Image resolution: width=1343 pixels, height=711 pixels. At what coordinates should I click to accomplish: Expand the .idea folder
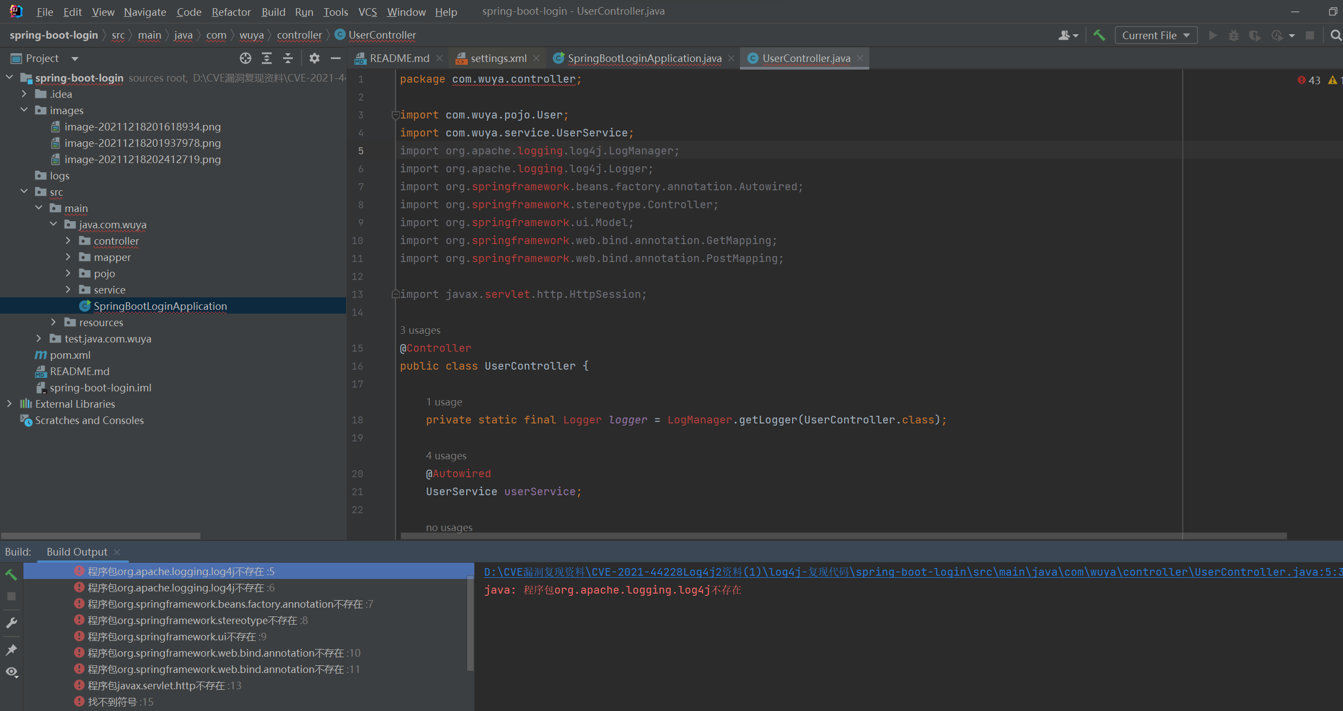24,94
